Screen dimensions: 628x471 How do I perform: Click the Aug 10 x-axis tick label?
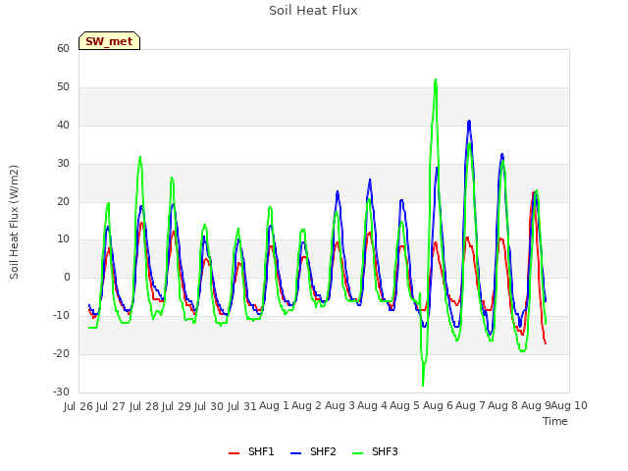pyautogui.click(x=569, y=405)
